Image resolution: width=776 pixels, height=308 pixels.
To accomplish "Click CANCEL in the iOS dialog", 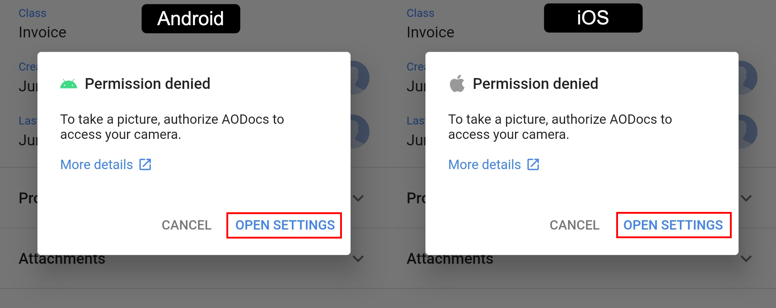I will click(574, 225).
